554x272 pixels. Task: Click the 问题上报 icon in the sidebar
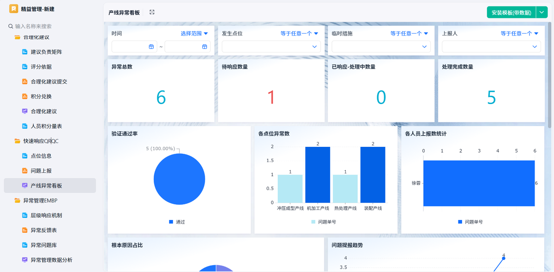[25, 170]
